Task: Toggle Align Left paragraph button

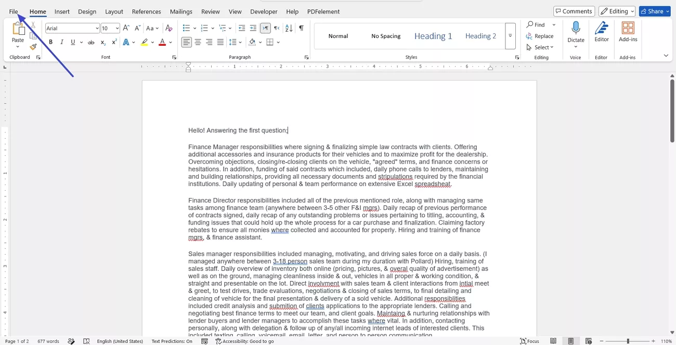Action: click(x=186, y=42)
